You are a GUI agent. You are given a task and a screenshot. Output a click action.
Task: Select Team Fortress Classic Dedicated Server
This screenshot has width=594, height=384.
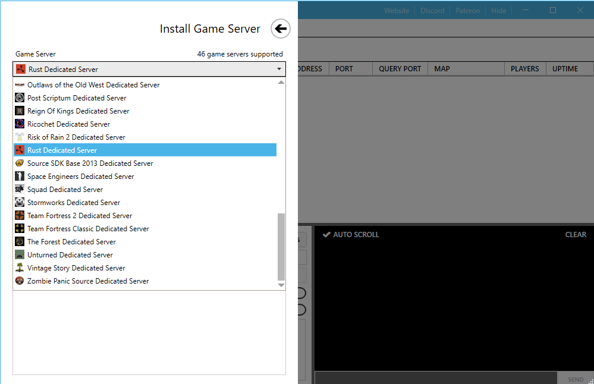click(x=145, y=228)
